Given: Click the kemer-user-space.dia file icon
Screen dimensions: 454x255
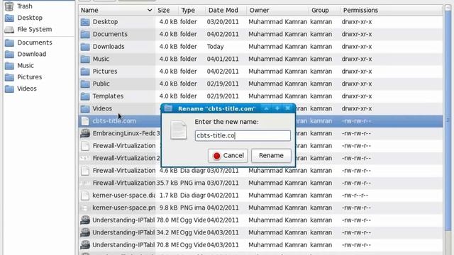Looking at the screenshot, I should (x=85, y=195).
